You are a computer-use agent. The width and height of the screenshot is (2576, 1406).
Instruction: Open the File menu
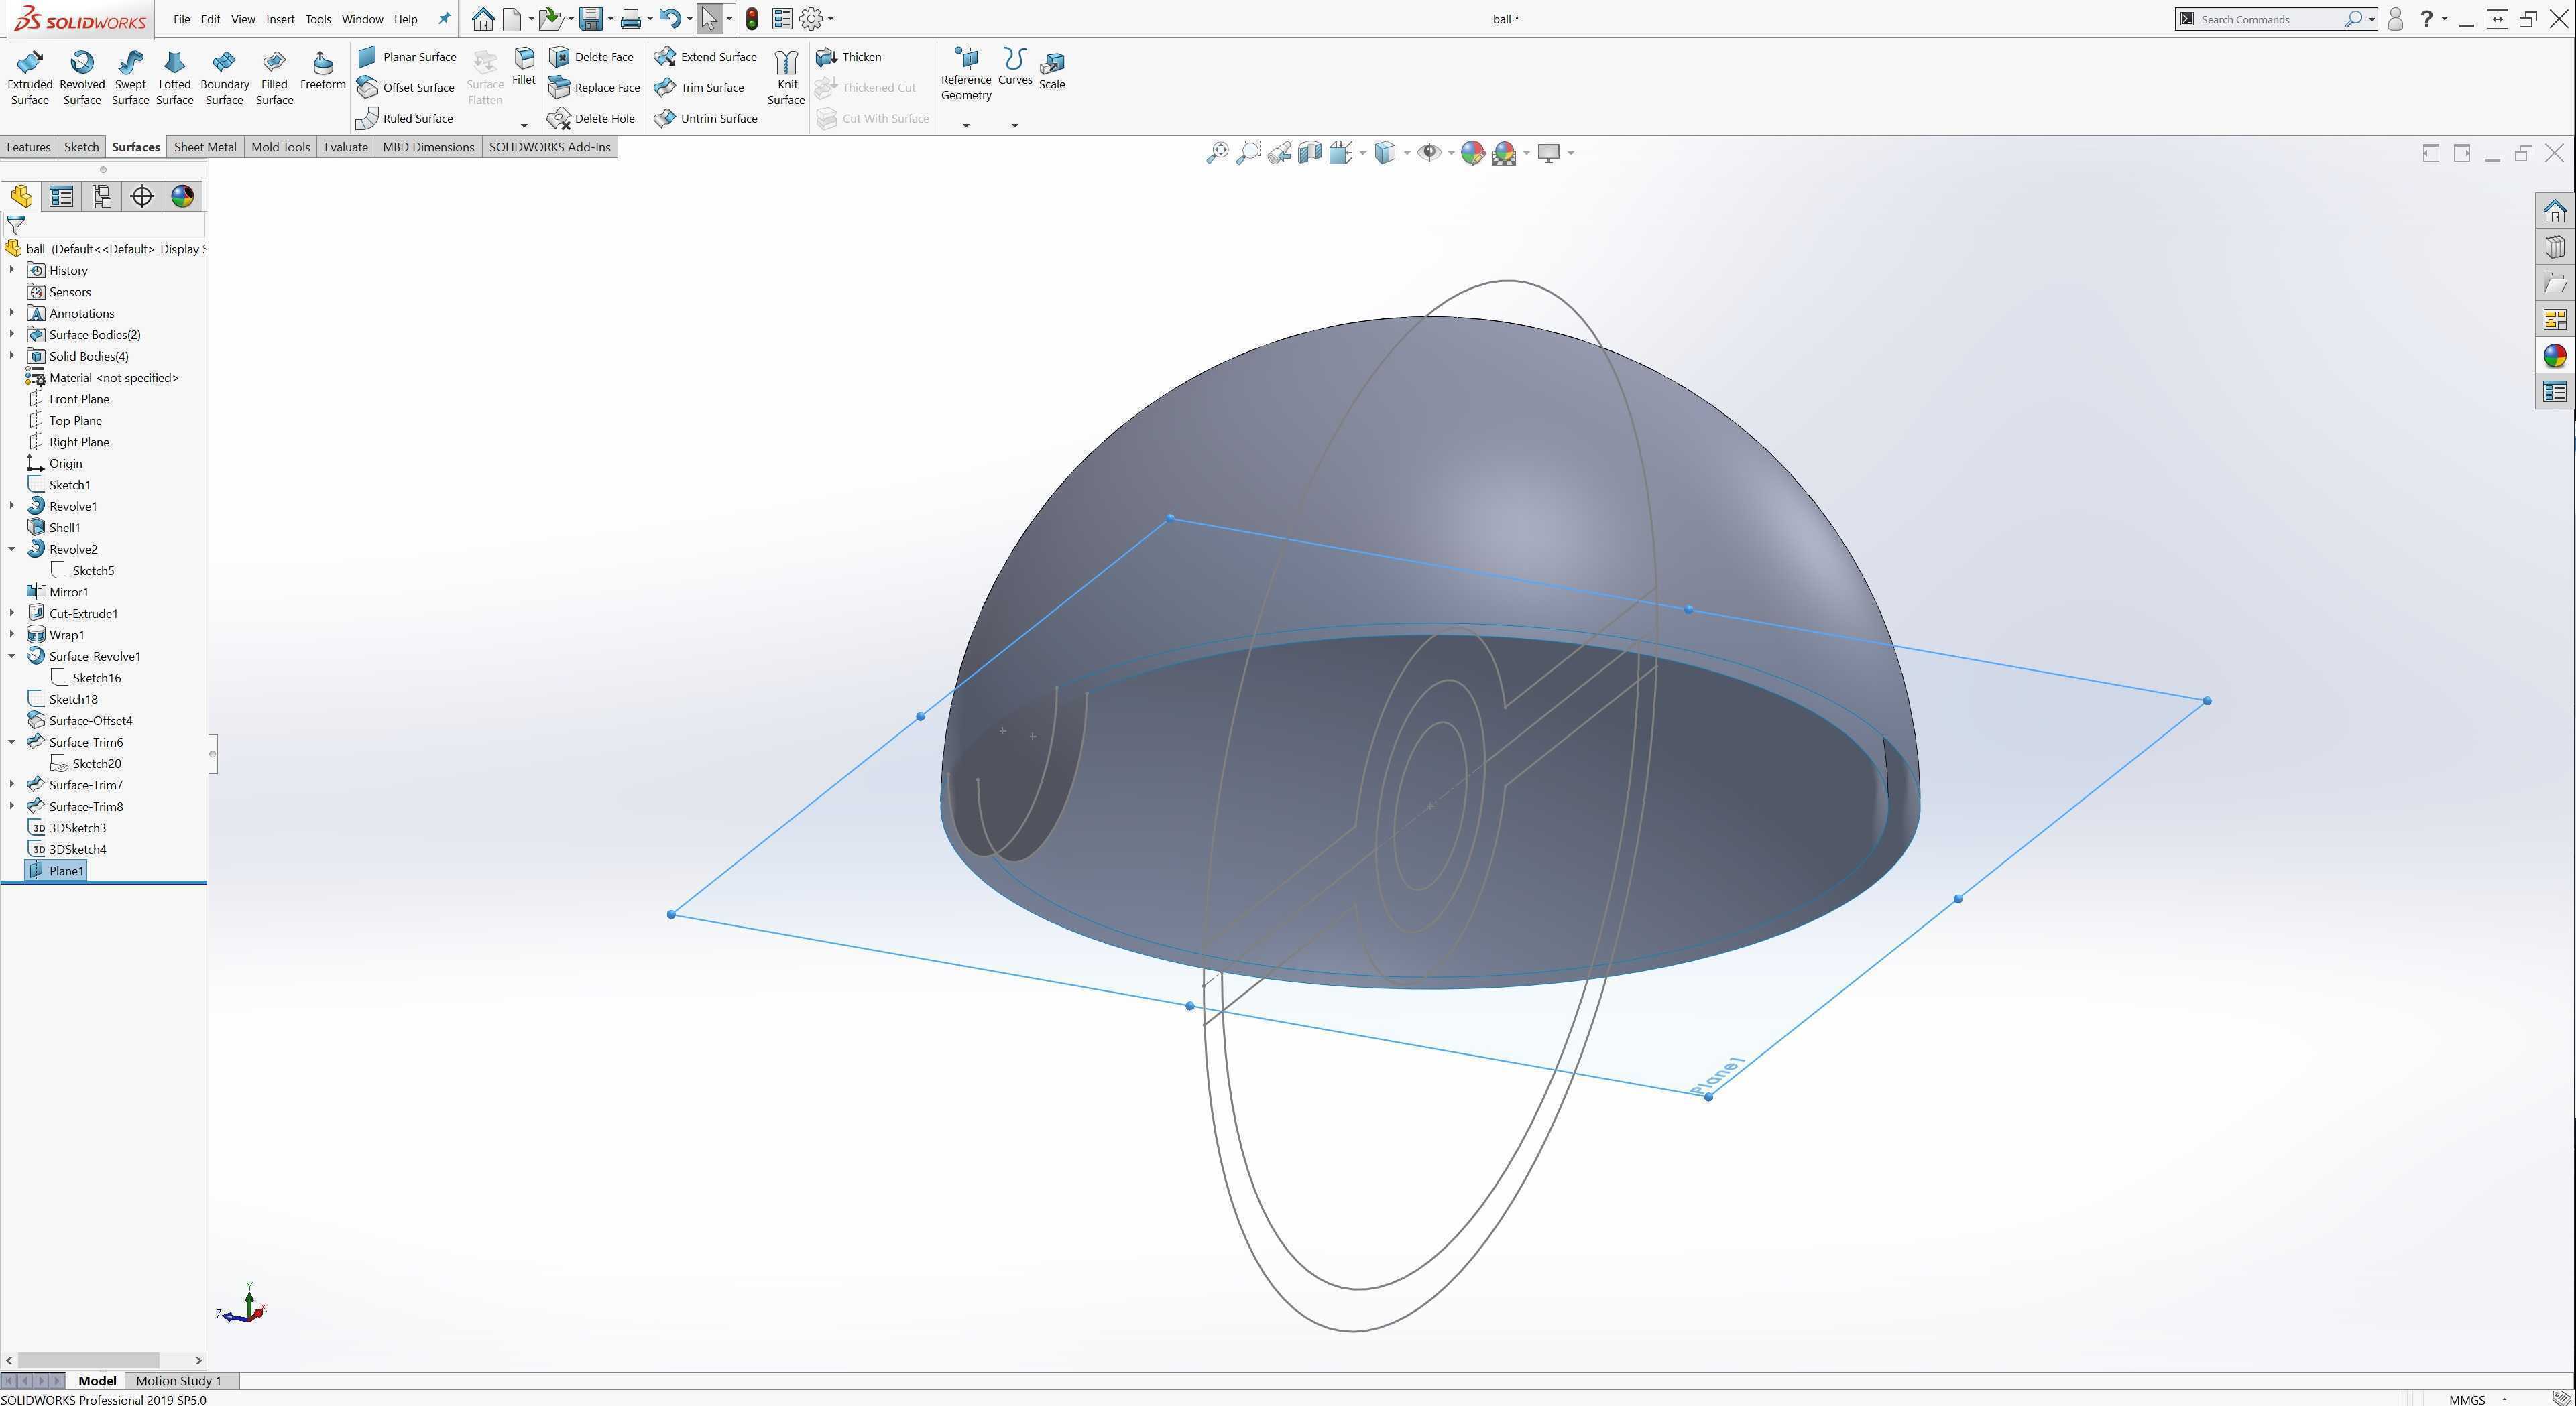click(x=181, y=19)
